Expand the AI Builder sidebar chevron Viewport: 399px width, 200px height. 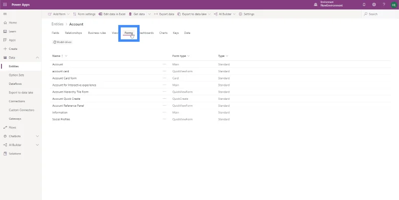point(37,145)
